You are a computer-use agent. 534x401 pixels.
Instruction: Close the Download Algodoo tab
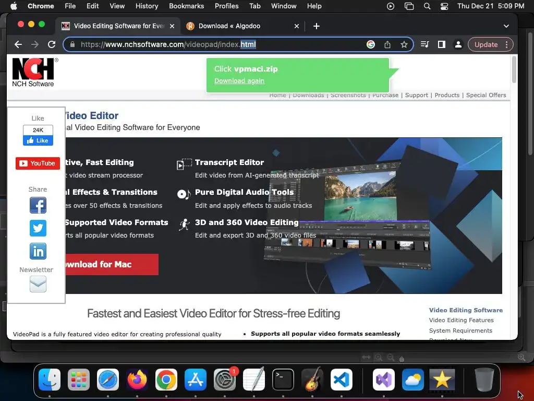(x=297, y=26)
